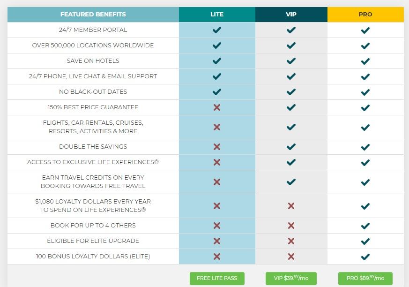Click the LITE column header
The height and width of the screenshot is (287, 409).
point(217,15)
